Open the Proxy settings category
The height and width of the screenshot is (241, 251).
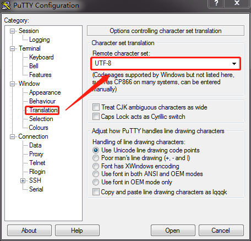36,154
